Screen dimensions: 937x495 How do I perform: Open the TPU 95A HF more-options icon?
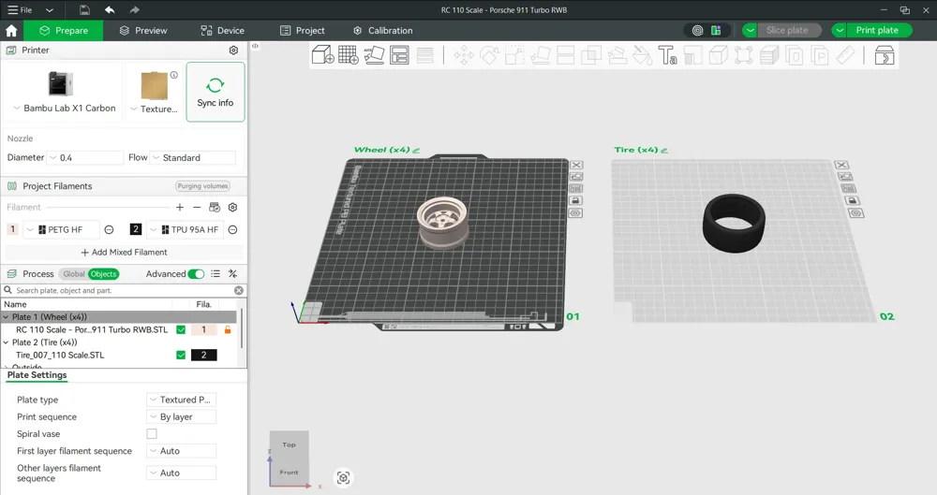[x=233, y=229]
